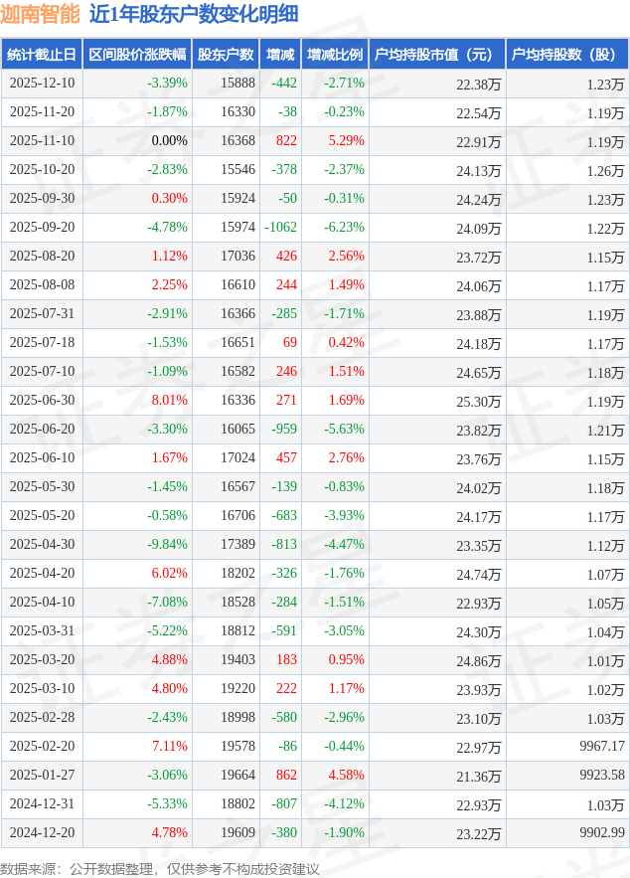The width and height of the screenshot is (630, 878).
Task: Select the -9.84% price change cell
Action: [x=167, y=545]
